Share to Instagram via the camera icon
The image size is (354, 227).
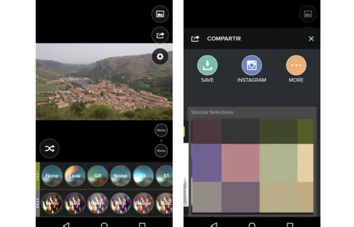252,65
